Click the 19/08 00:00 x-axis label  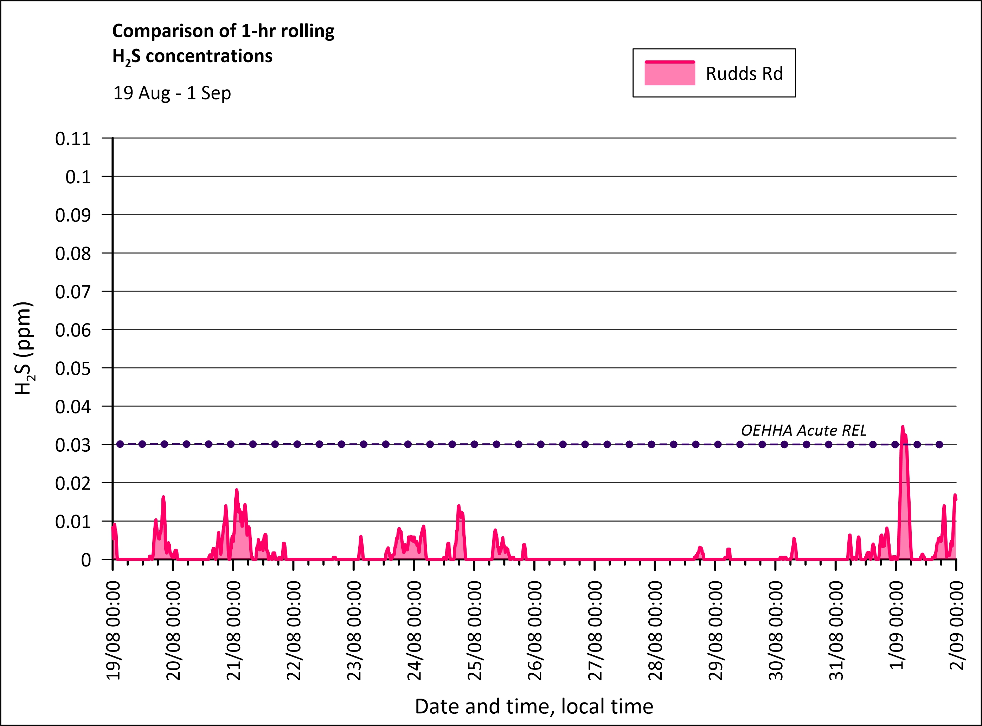pos(114,630)
